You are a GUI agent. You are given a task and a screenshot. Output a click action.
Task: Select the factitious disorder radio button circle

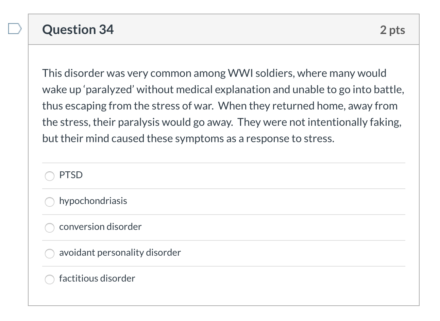50,279
